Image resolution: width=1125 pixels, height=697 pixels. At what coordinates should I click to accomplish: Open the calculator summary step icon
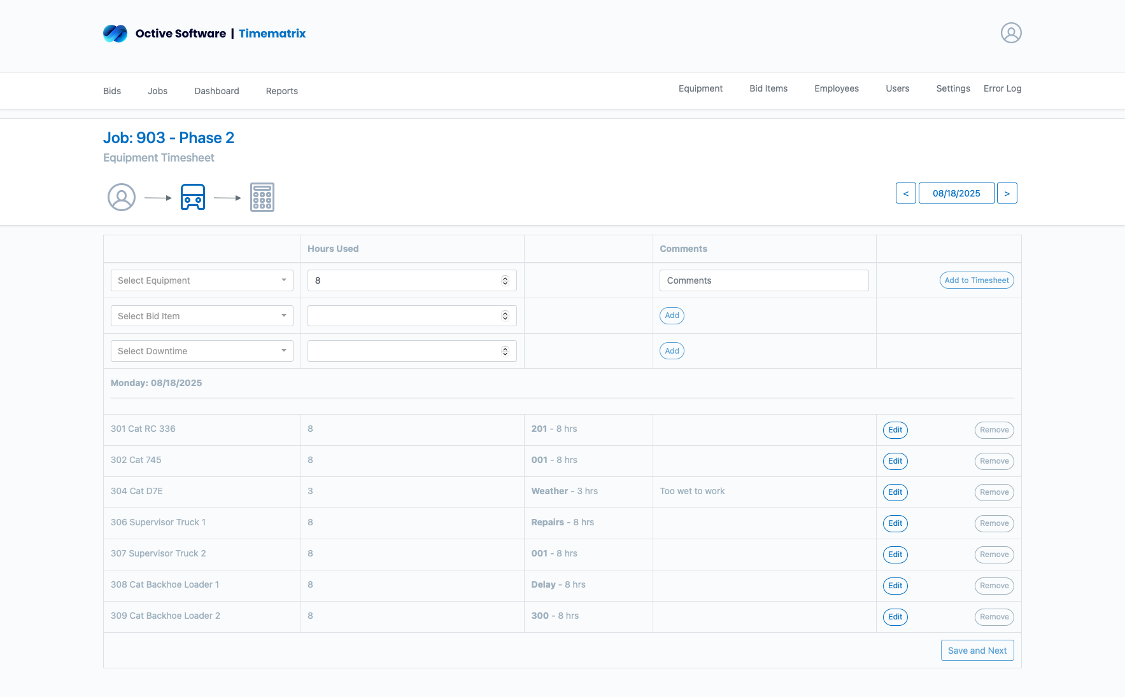[262, 197]
